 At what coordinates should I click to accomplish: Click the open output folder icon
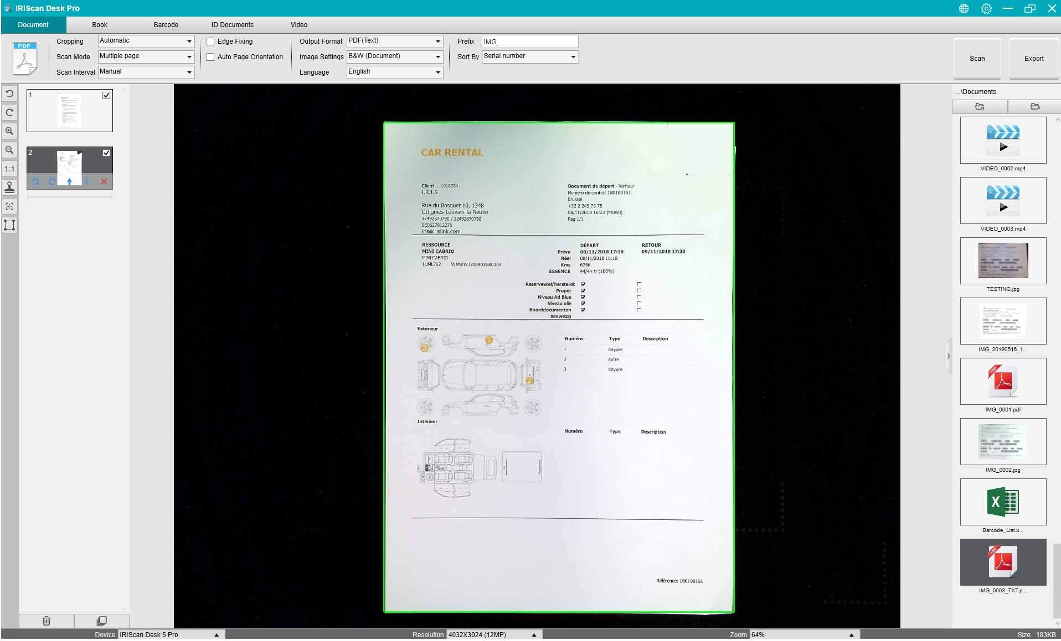pyautogui.click(x=1034, y=107)
